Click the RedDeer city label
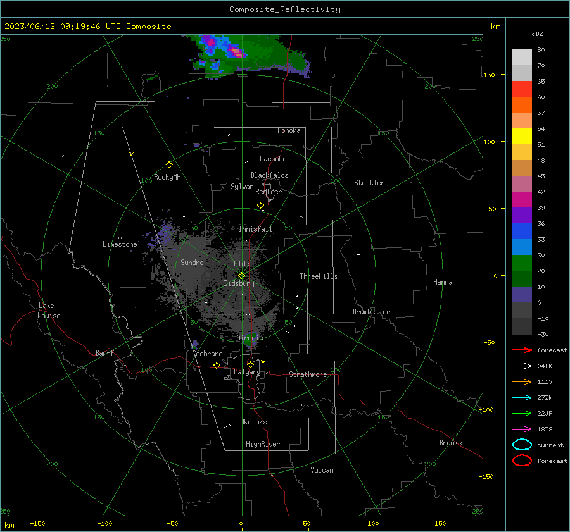570x532 pixels. click(x=269, y=192)
